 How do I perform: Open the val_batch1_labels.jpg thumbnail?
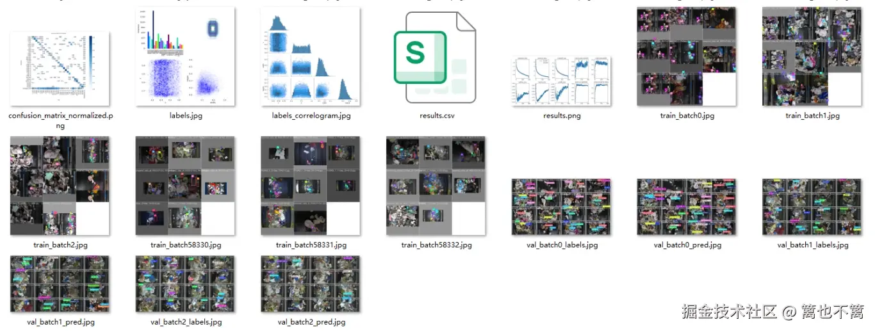tap(812, 207)
